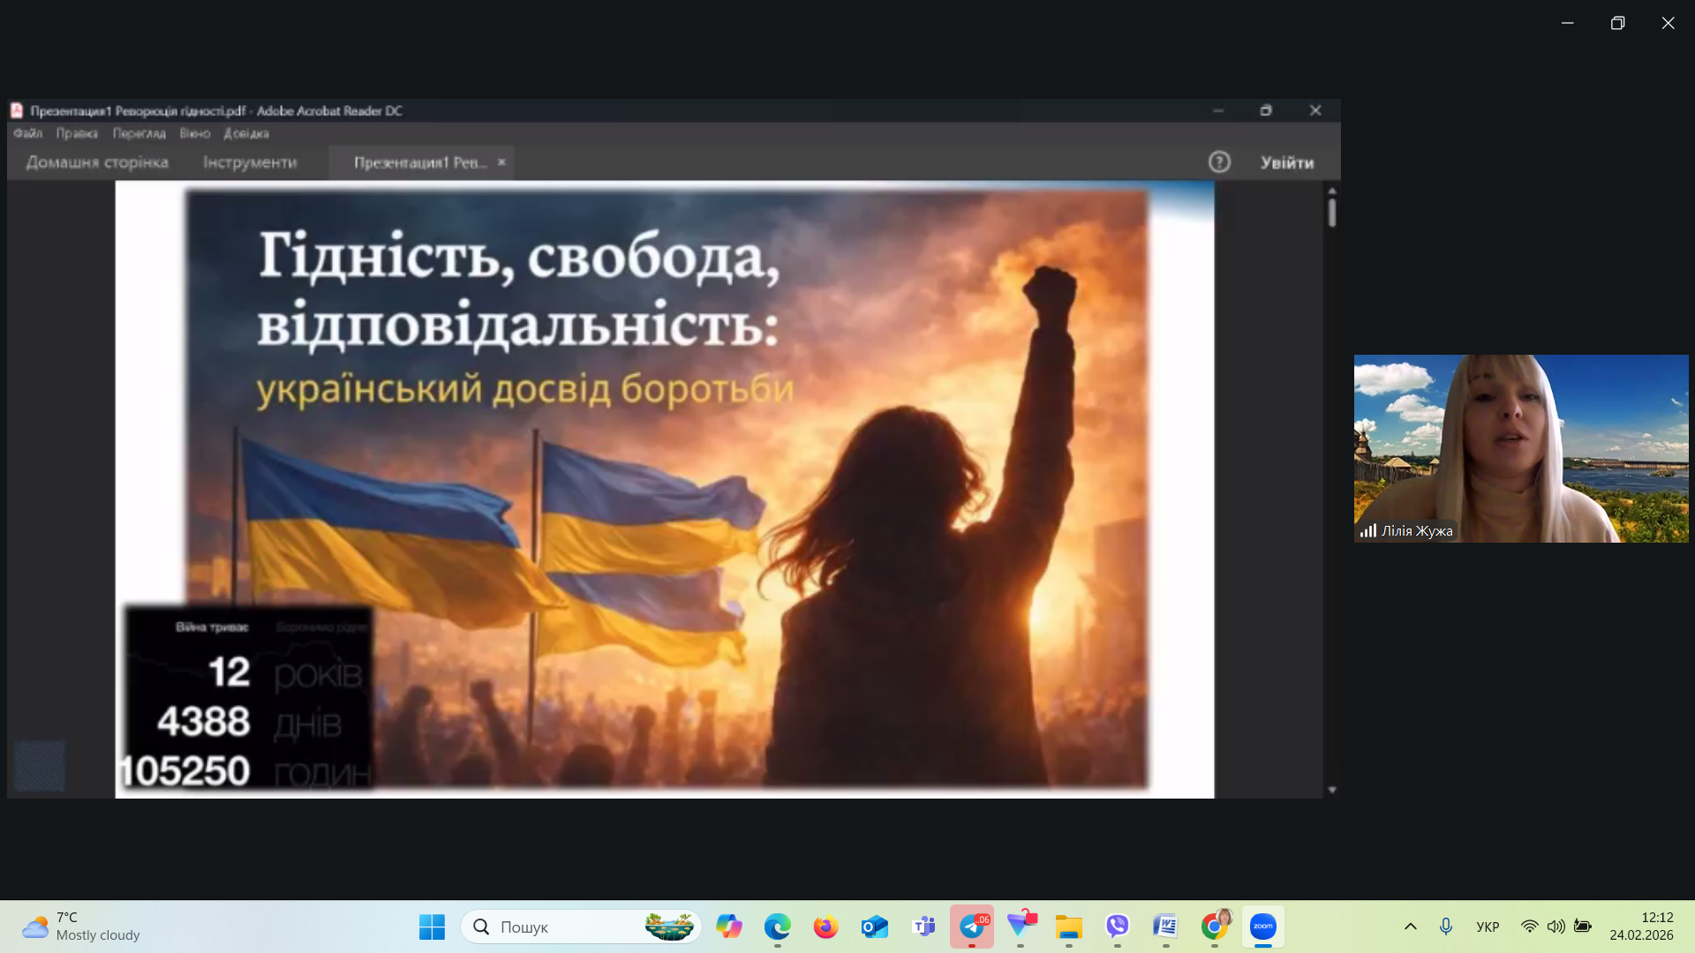Click the PDF scrollbar down arrow
Image resolution: width=1695 pixels, height=953 pixels.
[x=1332, y=790]
